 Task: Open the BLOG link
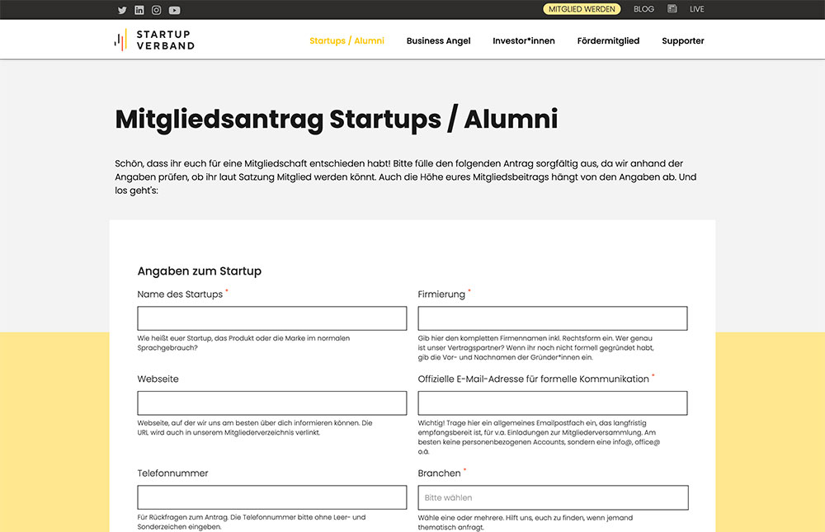(x=643, y=9)
